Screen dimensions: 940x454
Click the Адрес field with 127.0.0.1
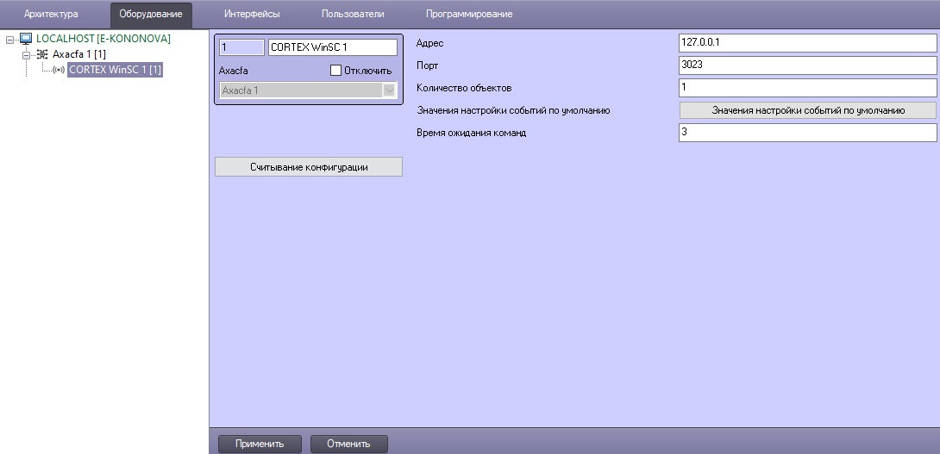[x=807, y=43]
